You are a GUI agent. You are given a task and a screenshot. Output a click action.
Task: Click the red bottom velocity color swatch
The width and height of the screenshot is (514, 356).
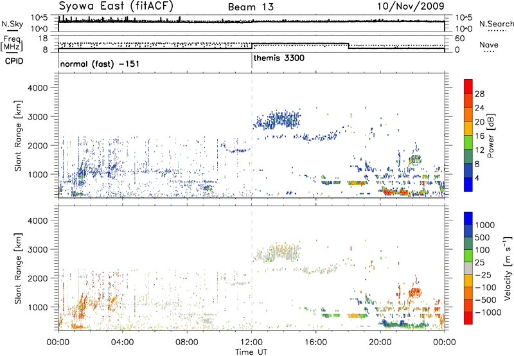468,317
